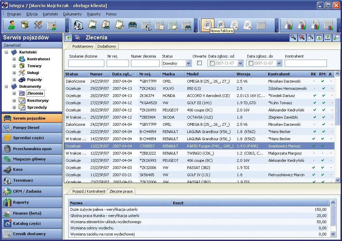
Task: Click the list-with-chart icon at toolbar end
Action: click(x=329, y=25)
